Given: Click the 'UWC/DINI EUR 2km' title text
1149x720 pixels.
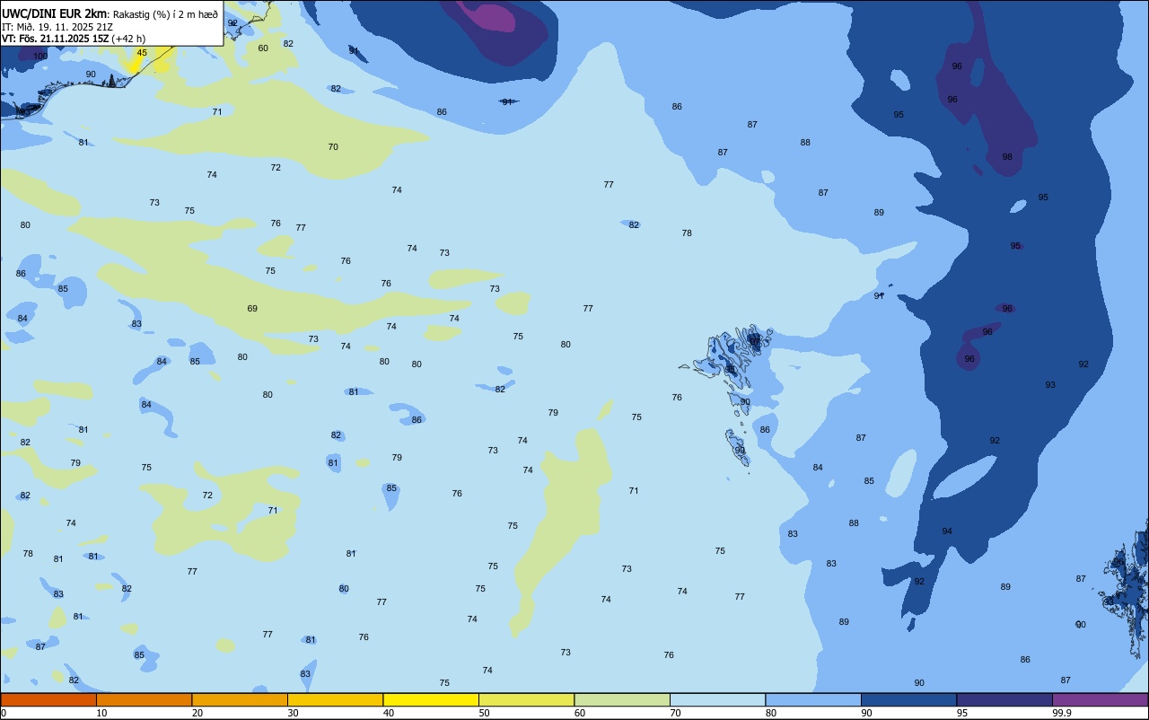Looking at the screenshot, I should (56, 13).
